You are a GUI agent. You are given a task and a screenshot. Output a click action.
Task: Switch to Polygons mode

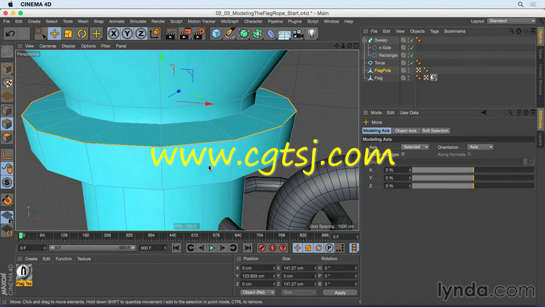click(x=7, y=138)
